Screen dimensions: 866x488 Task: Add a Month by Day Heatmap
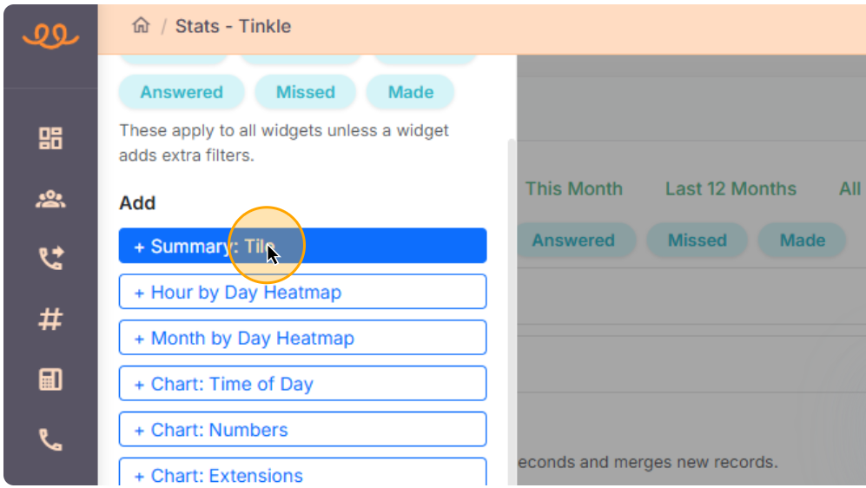(302, 338)
